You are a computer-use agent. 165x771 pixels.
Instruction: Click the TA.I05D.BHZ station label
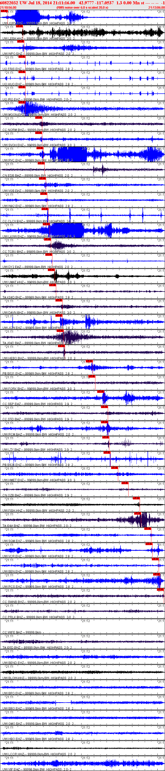point(37,647)
